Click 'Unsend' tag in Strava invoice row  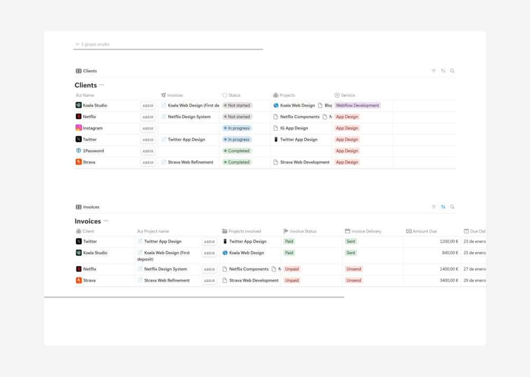pyautogui.click(x=353, y=281)
